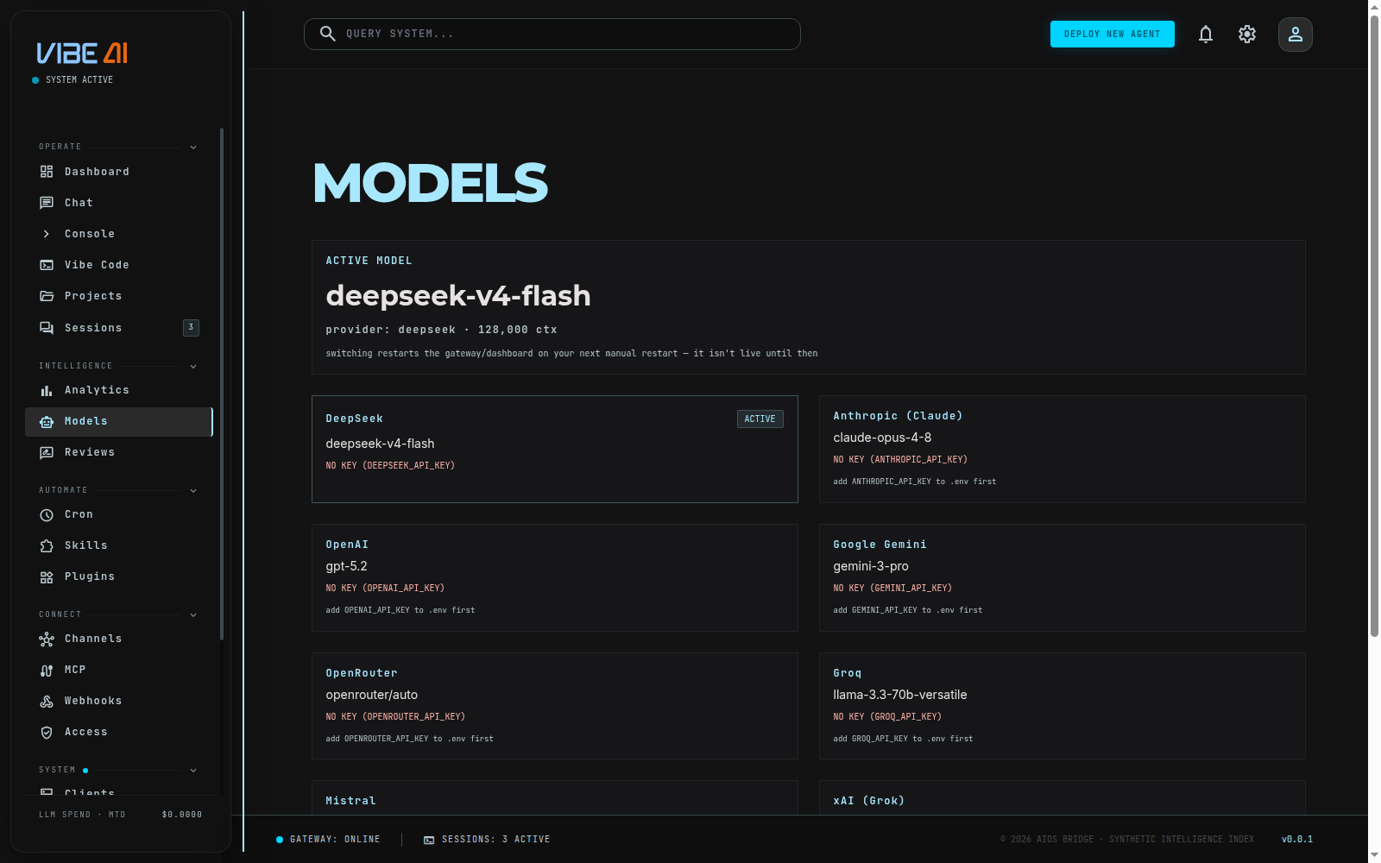Image resolution: width=1381 pixels, height=863 pixels.
Task: Select the Anthropic (Claude) model card
Action: 1063,449
